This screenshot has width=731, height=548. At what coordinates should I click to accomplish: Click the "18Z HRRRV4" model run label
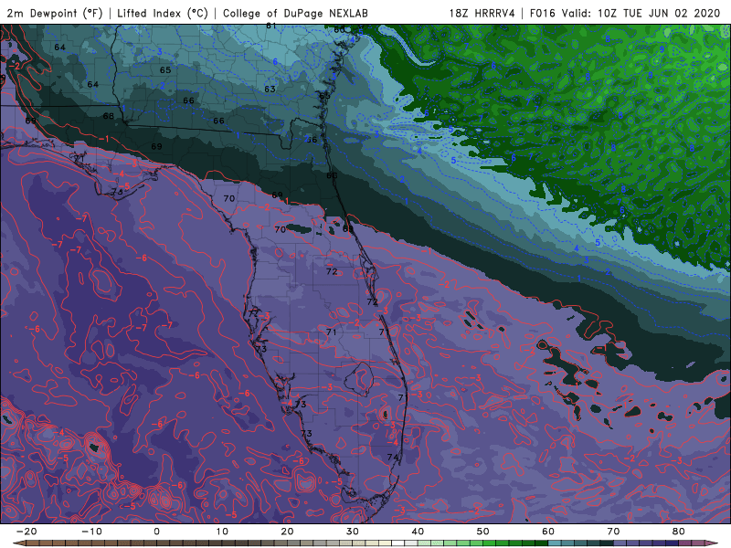point(482,13)
